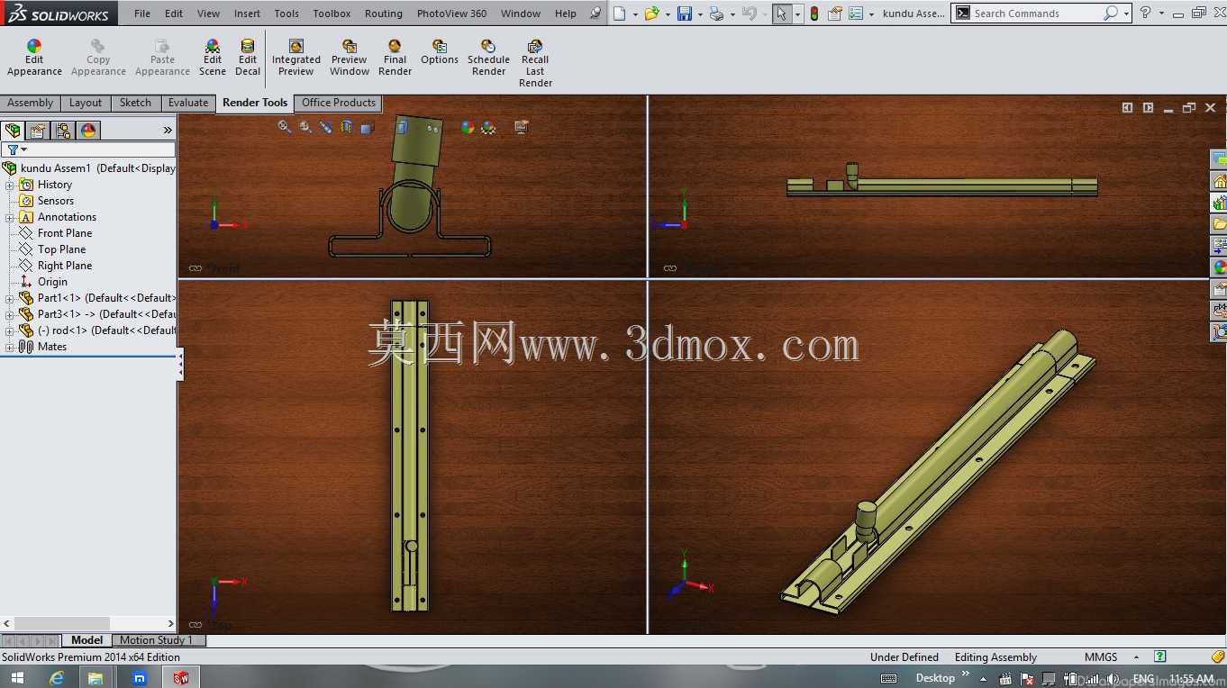Screen dimensions: 1227x688
Task: Open the Edit Scene tool
Action: coord(213,58)
